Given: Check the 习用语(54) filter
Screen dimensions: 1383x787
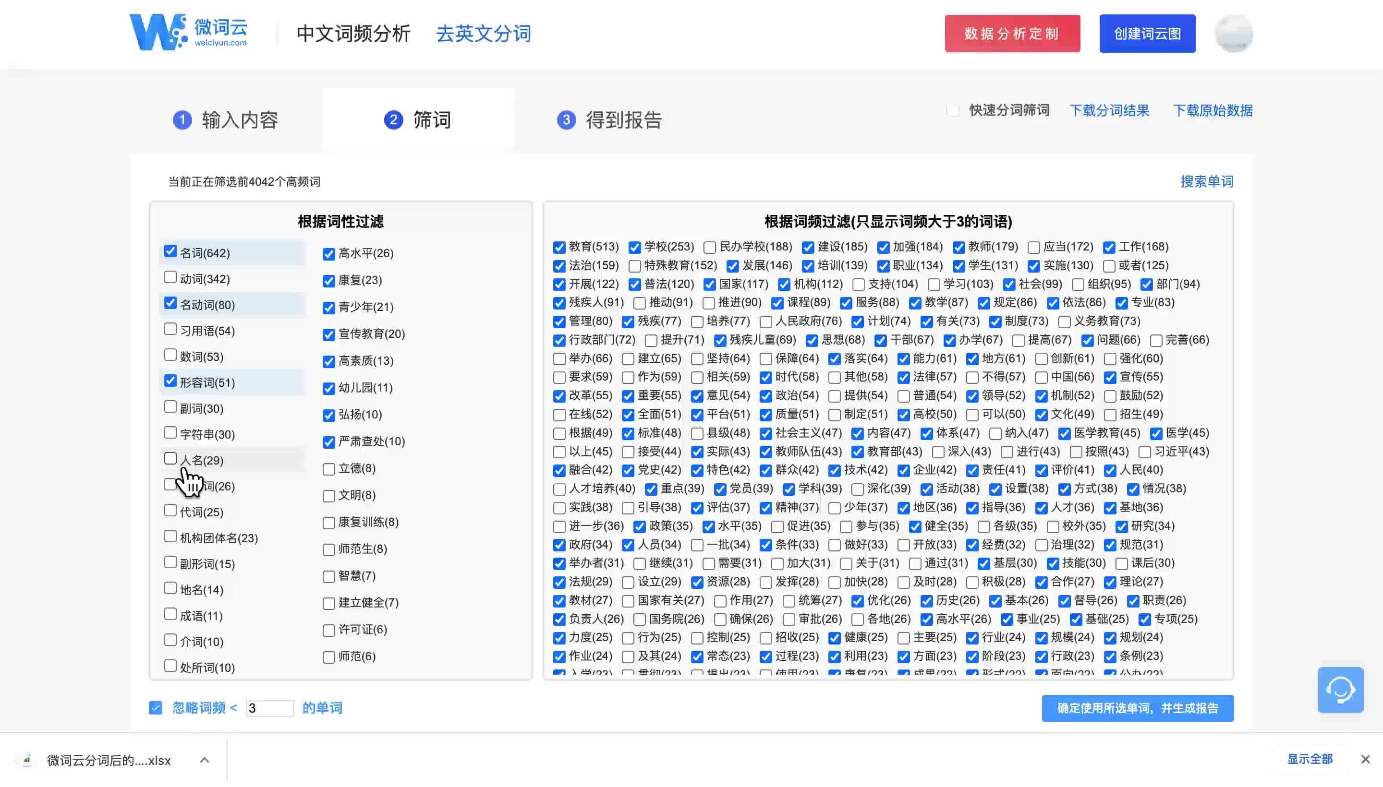Looking at the screenshot, I should click(170, 329).
